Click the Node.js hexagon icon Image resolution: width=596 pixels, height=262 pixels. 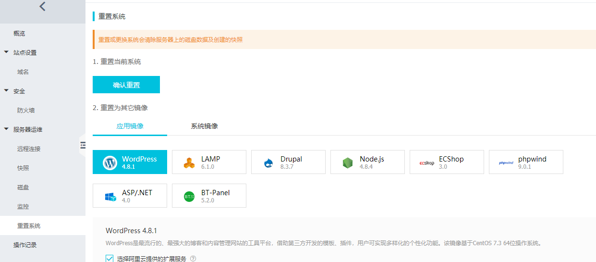click(348, 162)
